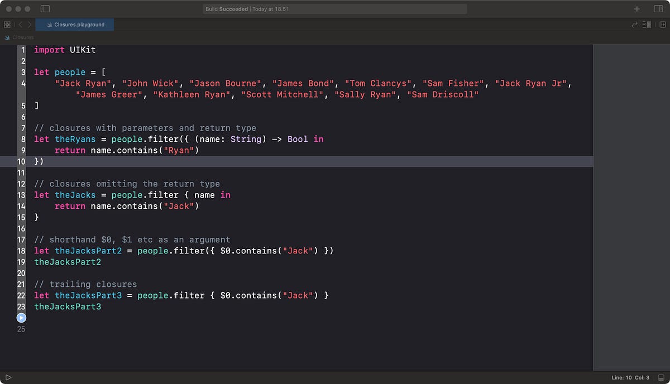670x384 pixels.
Task: Click theJacksPart3 variable reference on line 23
Action: coord(68,306)
